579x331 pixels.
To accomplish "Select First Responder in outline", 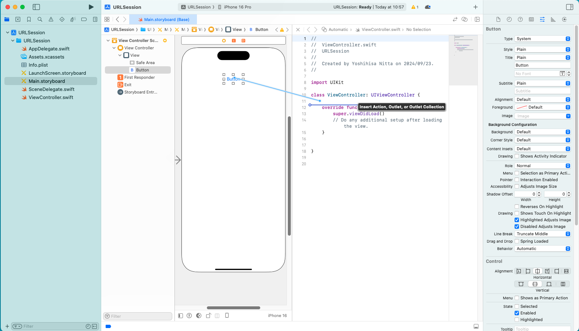I will click(x=140, y=77).
